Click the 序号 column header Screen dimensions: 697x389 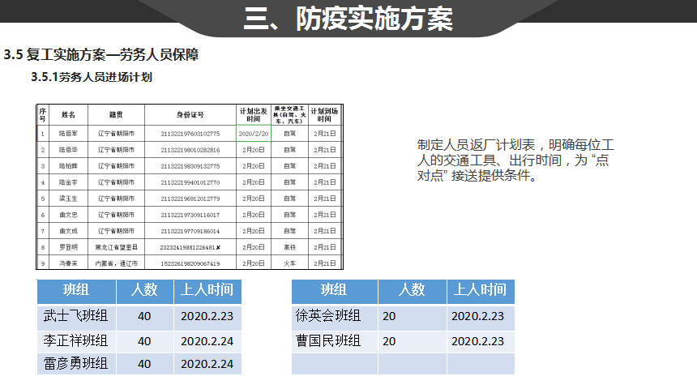tap(43, 115)
